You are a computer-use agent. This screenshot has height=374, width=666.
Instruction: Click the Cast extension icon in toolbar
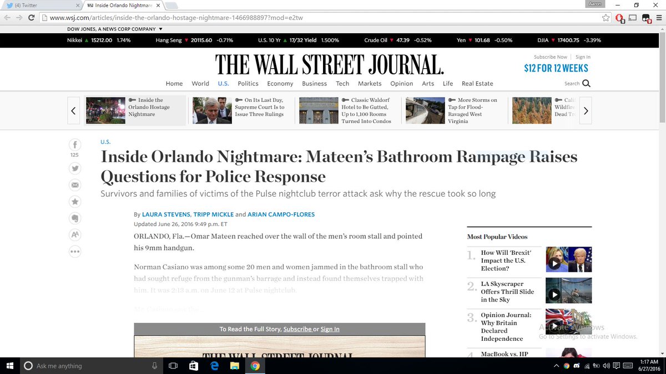(634, 17)
